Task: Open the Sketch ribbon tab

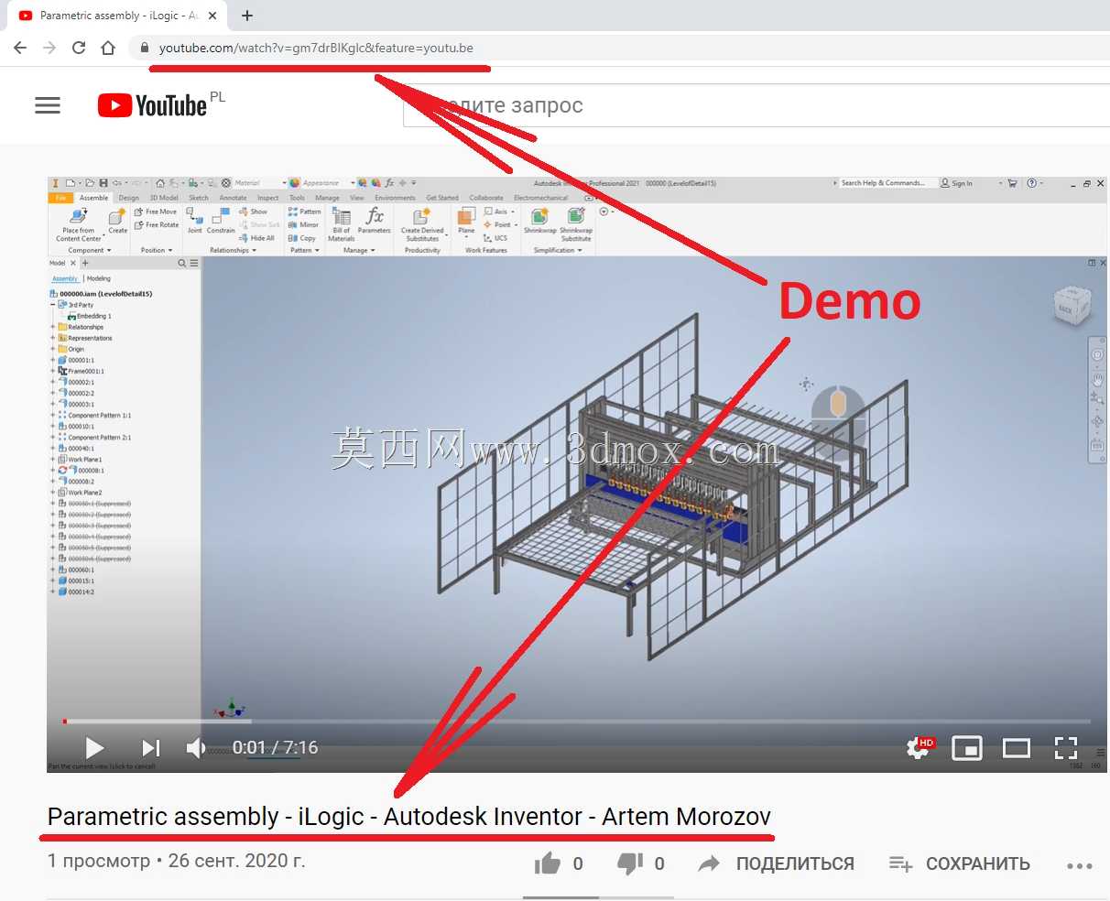Action: (x=199, y=198)
